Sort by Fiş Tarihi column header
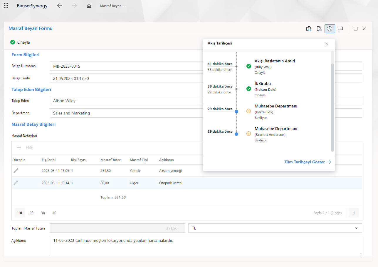The image size is (378, 267). tap(48, 160)
